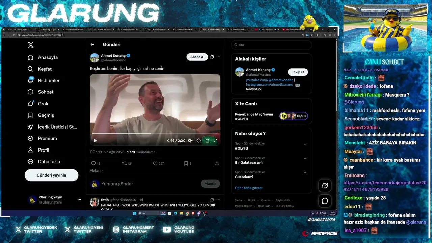432x243 pixels.
Task: Open more options on Ahmet Konanç's post
Action: click(218, 57)
